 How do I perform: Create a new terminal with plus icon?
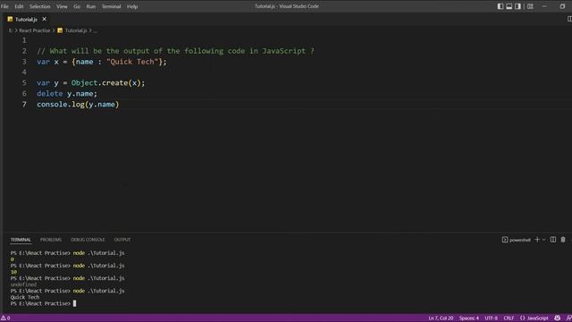tap(537, 240)
